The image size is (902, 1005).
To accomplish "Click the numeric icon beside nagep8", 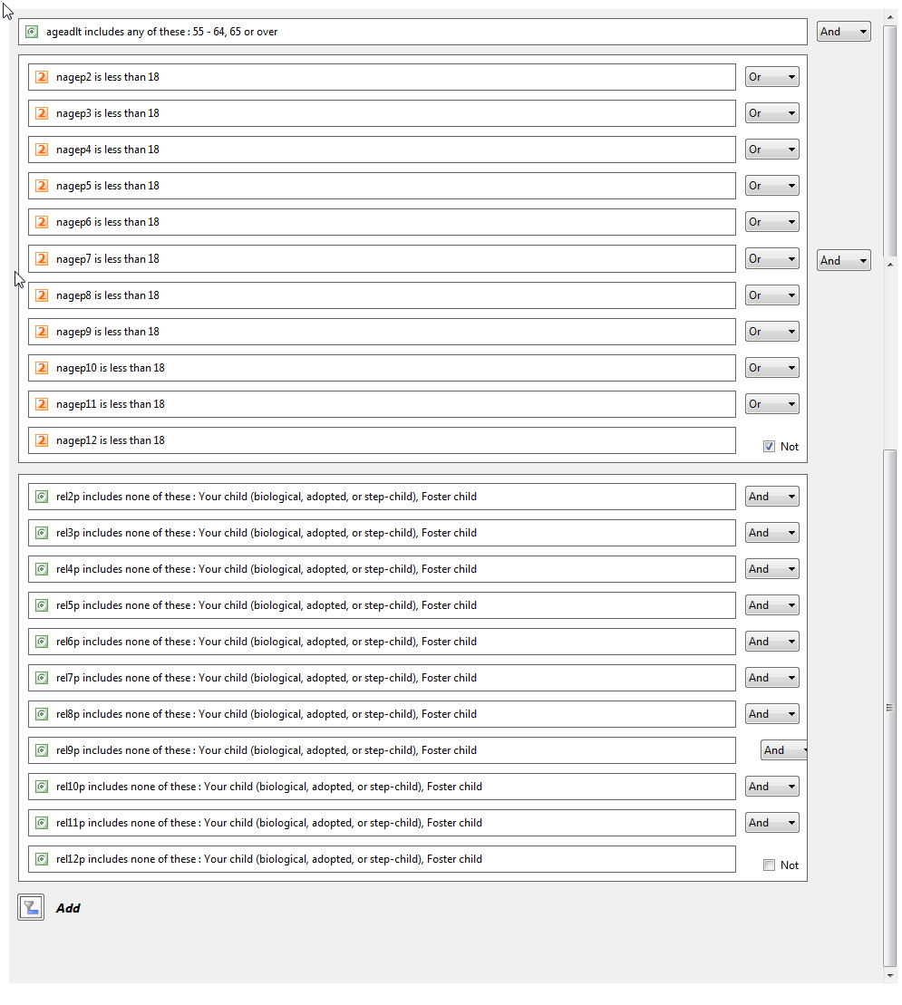I will coord(42,295).
